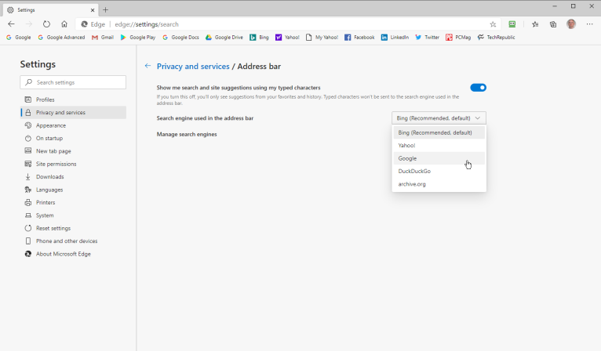Follow Privacy and services breadcrumb link
This screenshot has height=351, width=601.
193,67
